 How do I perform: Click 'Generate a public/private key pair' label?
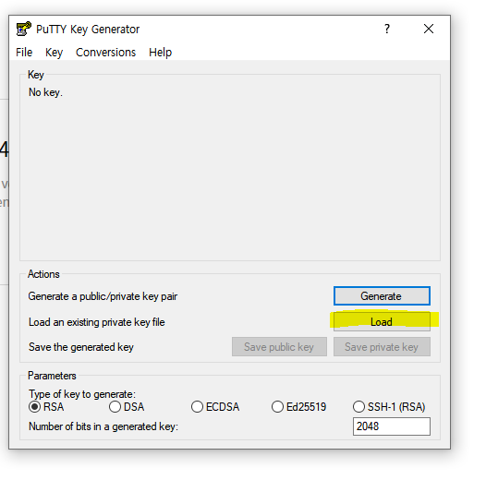(x=103, y=296)
